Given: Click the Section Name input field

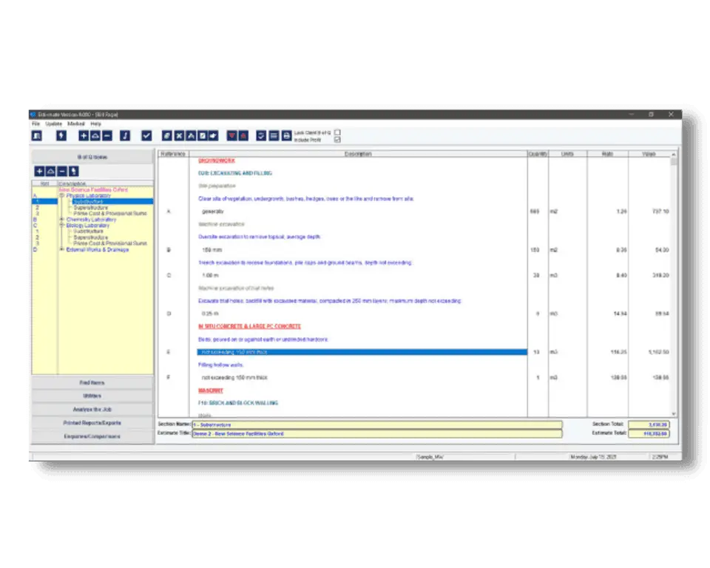Looking at the screenshot, I should (x=376, y=425).
